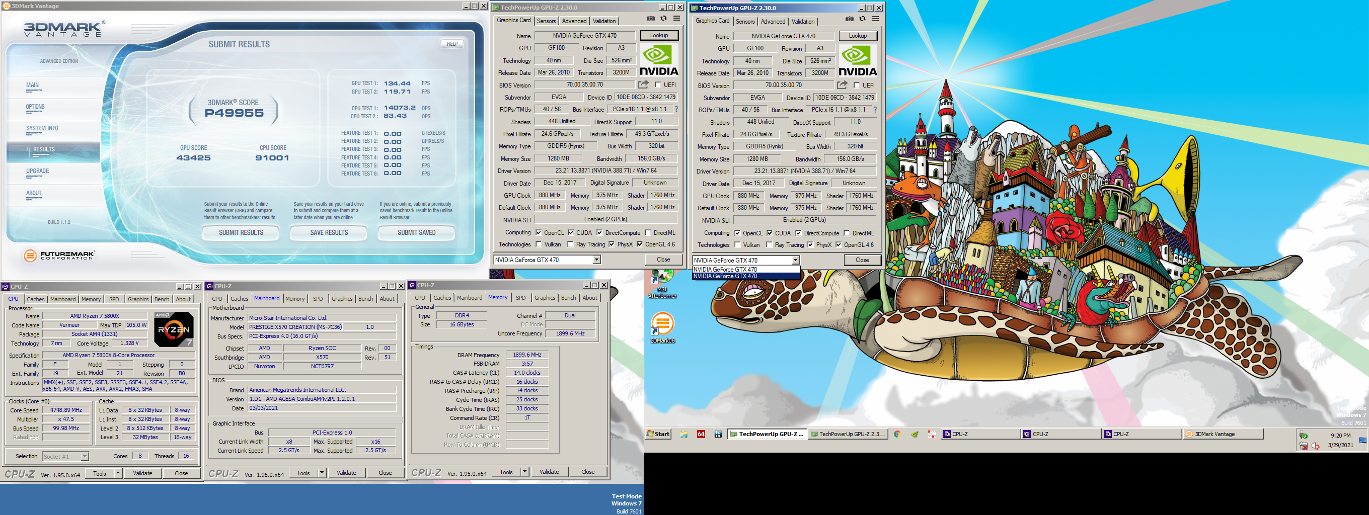
Task: Click the NVIDIA logo in left GPU-Z window
Action: [659, 60]
